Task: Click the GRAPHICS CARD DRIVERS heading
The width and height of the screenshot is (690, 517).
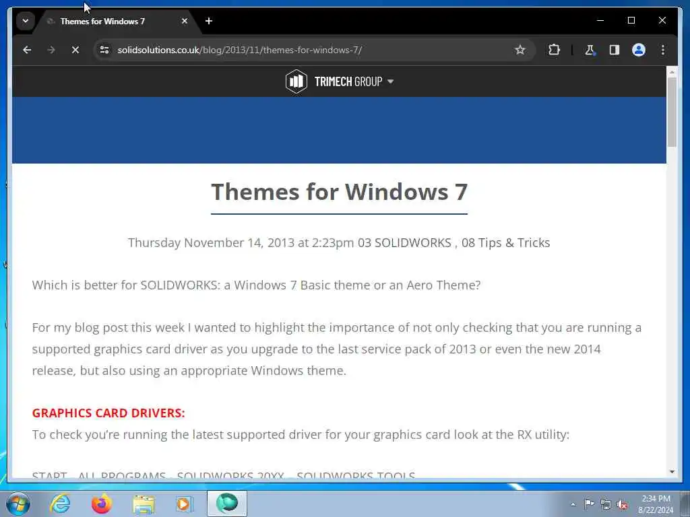Action: click(x=108, y=413)
